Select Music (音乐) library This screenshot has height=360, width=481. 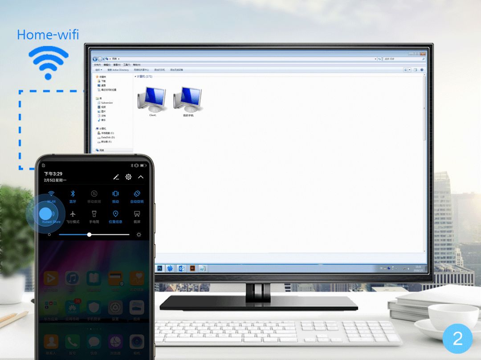coord(102,120)
